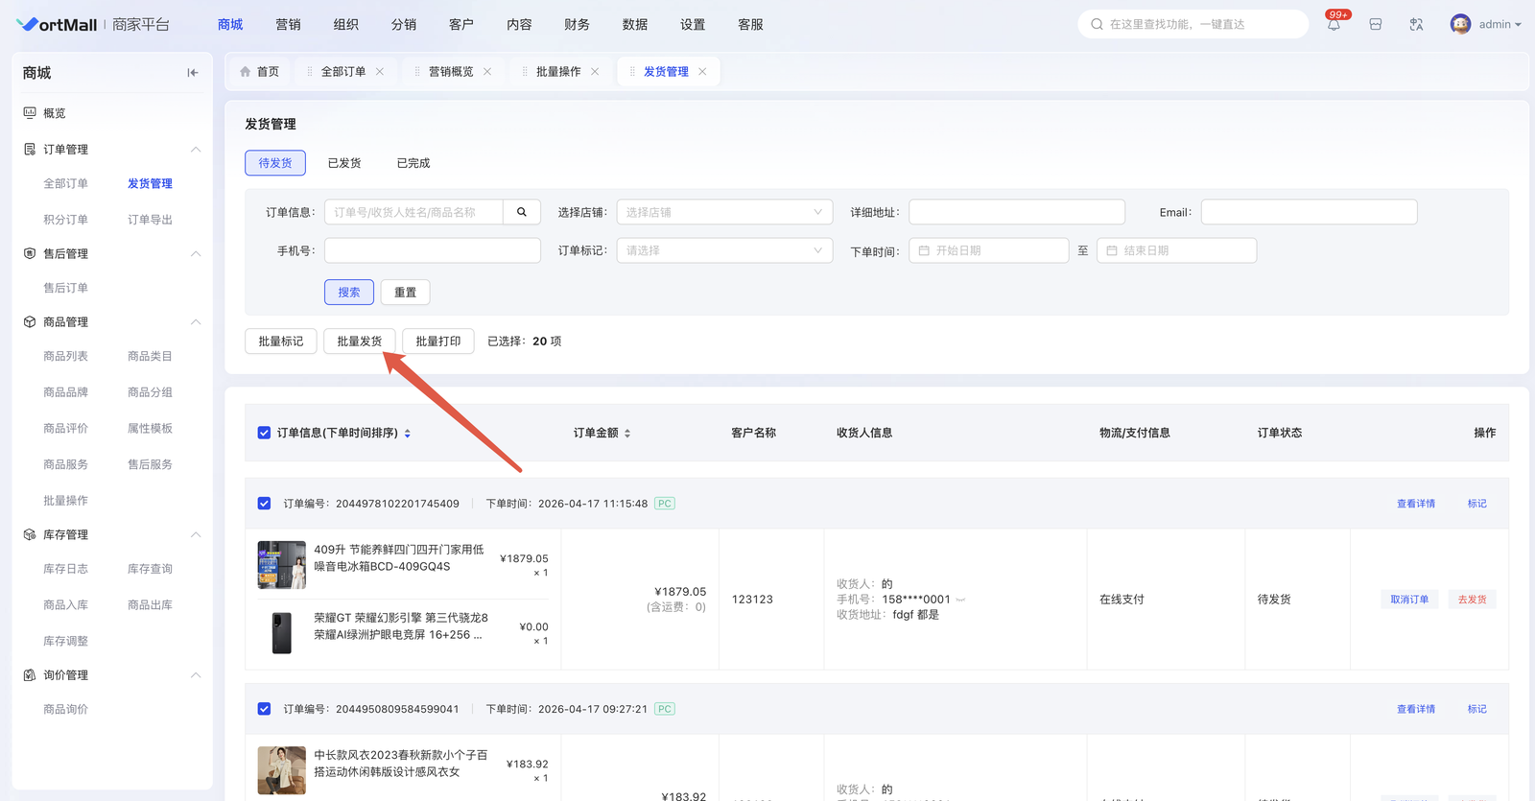
Task: Open the 订单标记 dropdown
Action: click(724, 250)
